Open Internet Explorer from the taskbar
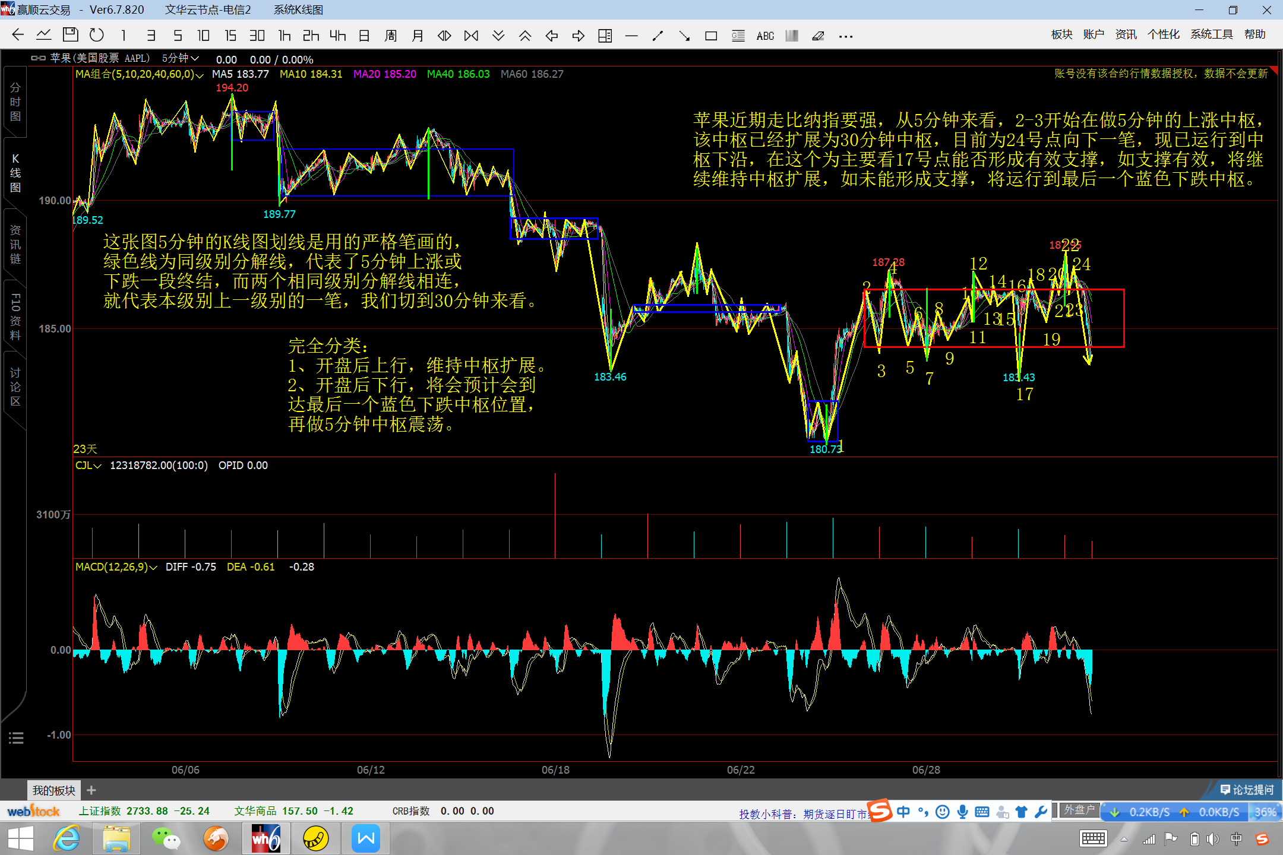 pos(67,838)
